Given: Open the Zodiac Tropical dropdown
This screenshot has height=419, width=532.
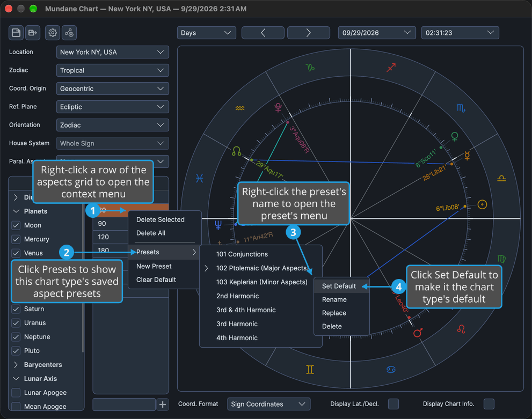Looking at the screenshot, I should (112, 70).
